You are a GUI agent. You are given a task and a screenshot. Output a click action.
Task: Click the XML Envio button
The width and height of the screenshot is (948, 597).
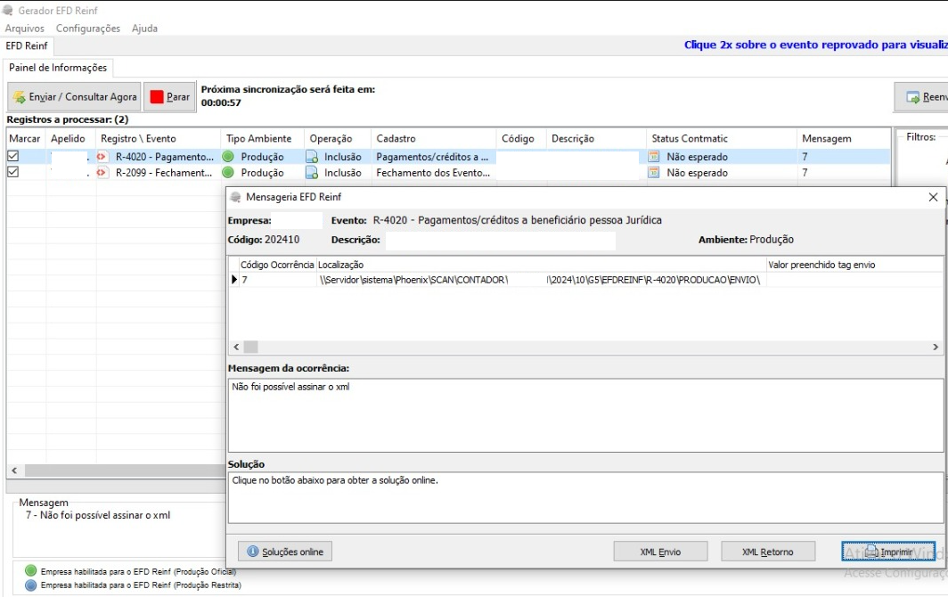point(660,552)
